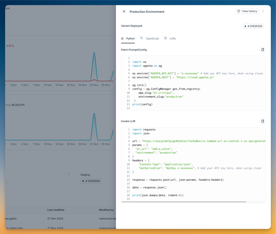
Task: Click the Staging label
Action: (x=85, y=175)
